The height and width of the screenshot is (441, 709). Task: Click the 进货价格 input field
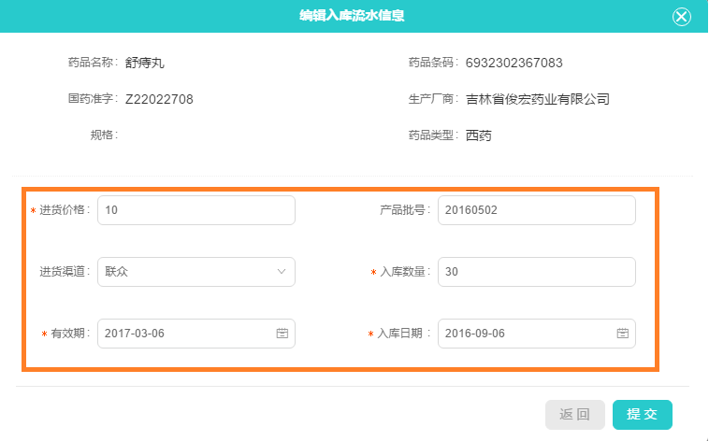point(196,210)
